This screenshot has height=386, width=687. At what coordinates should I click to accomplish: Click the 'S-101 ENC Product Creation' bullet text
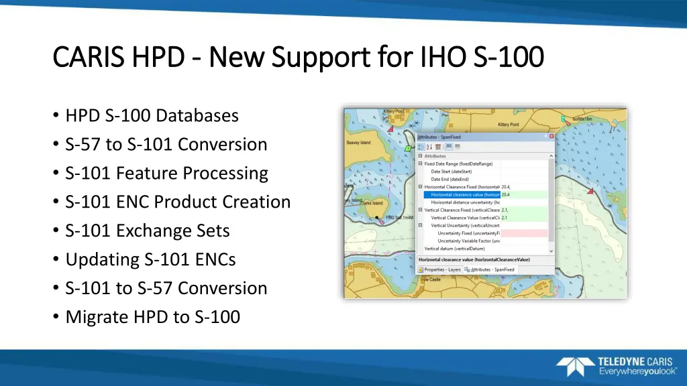pyautogui.click(x=178, y=202)
